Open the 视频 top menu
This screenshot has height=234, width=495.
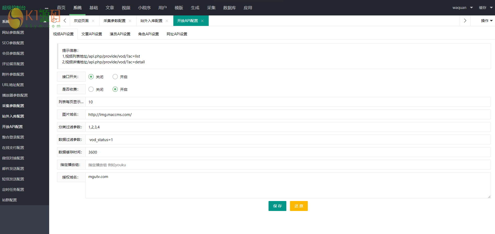click(x=126, y=8)
